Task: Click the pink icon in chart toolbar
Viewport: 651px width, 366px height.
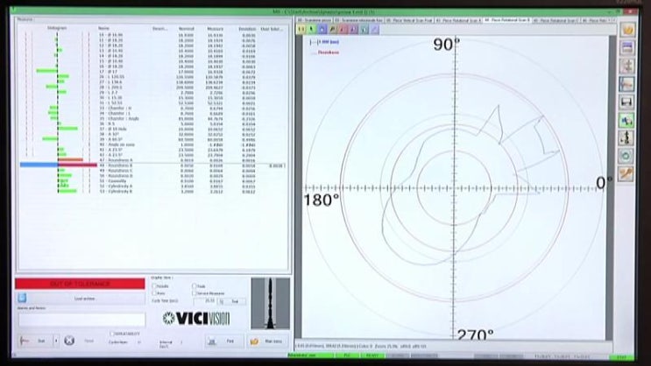Action: (x=343, y=30)
